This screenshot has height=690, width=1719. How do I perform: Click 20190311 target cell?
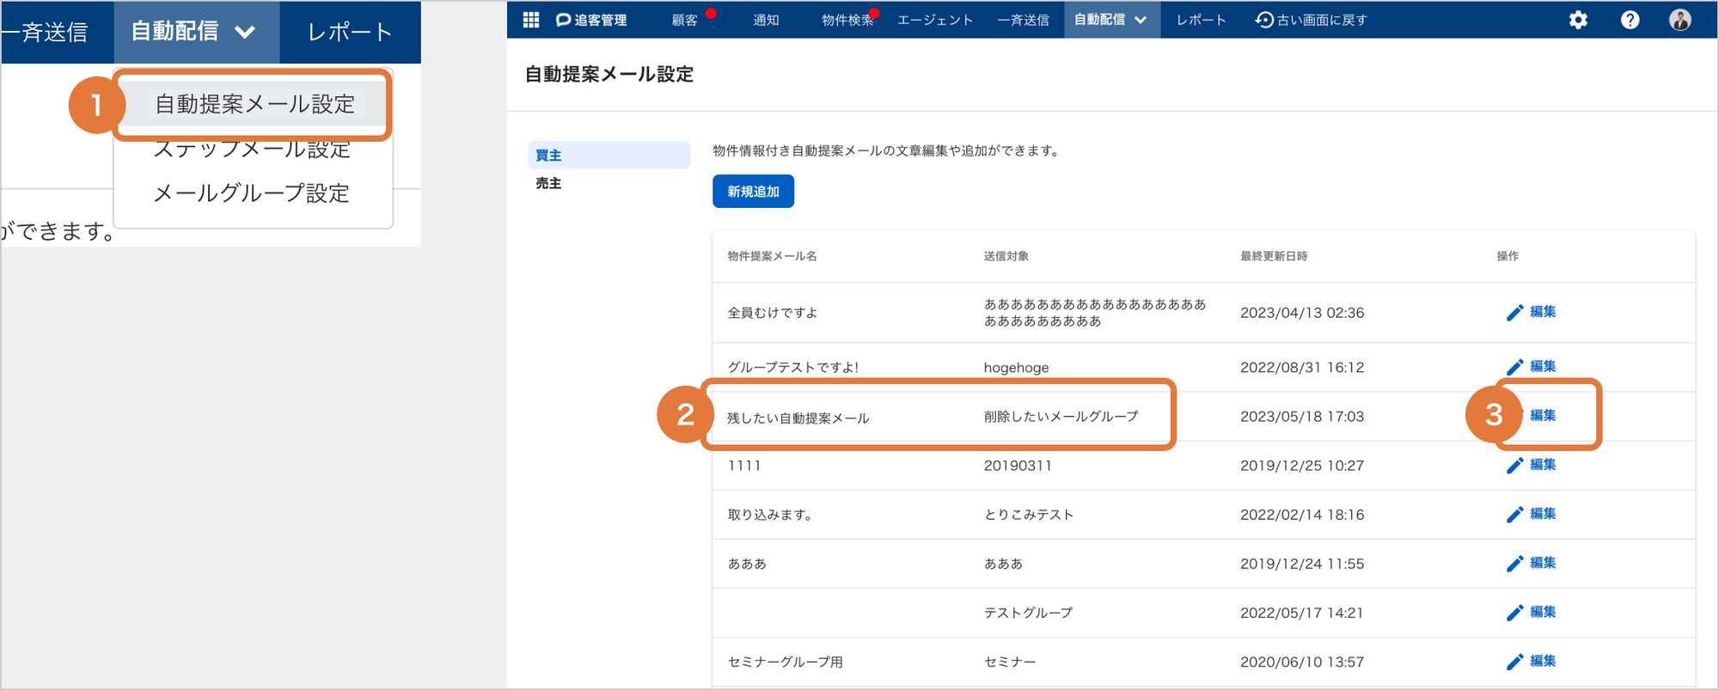(1018, 466)
